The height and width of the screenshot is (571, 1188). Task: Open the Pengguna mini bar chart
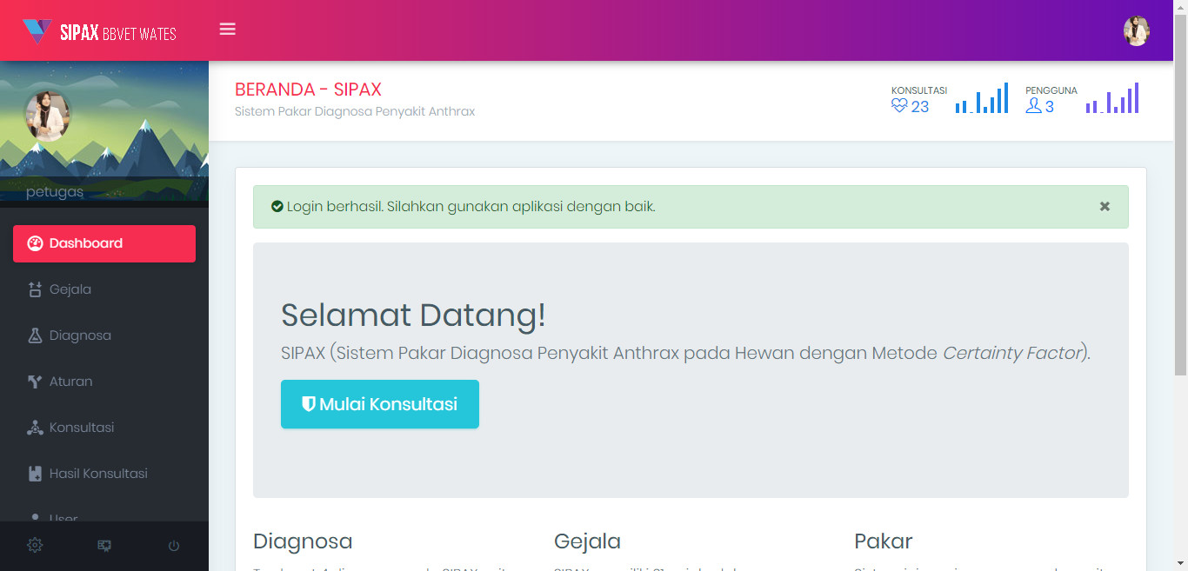pyautogui.click(x=1112, y=98)
